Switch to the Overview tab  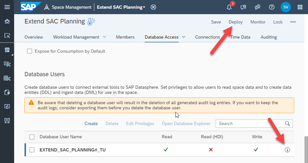pos(33,37)
